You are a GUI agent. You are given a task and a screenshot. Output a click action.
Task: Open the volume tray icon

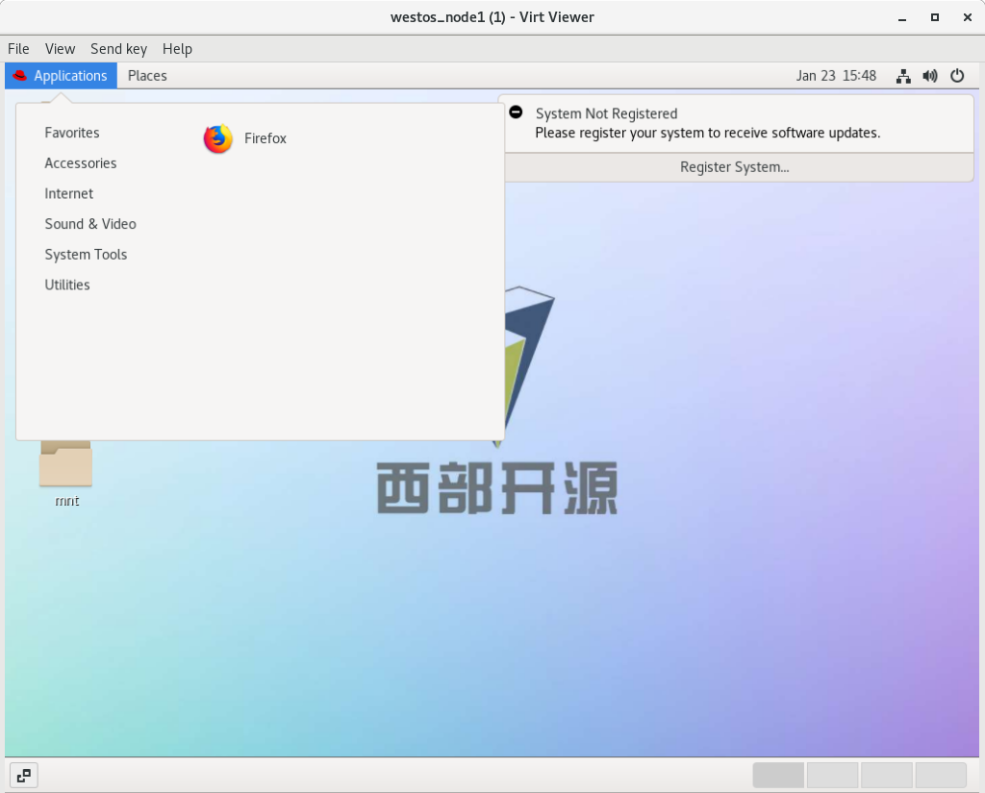pyautogui.click(x=930, y=76)
